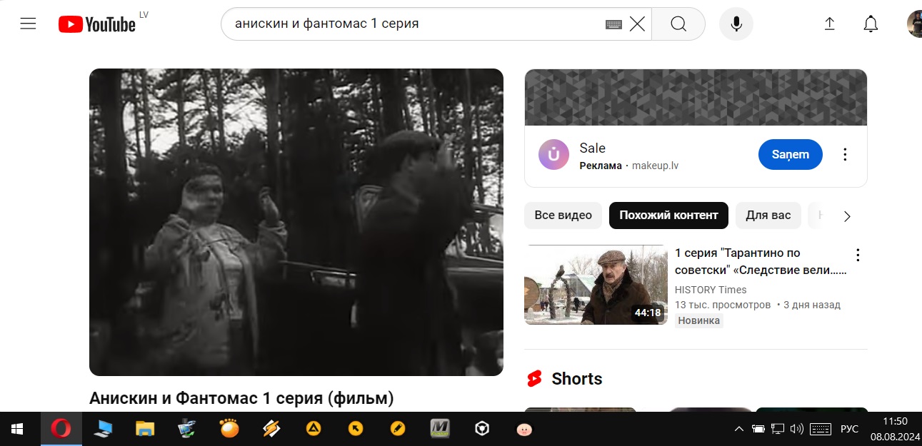Open the "Тарантино по советски" video title
The height and width of the screenshot is (446, 922).
click(761, 262)
